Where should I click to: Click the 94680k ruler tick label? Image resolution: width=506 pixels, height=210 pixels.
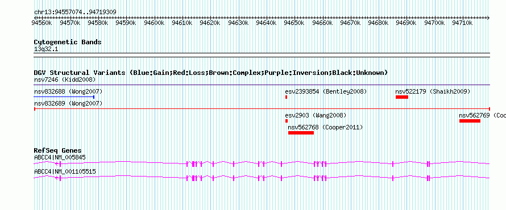tap(379, 23)
